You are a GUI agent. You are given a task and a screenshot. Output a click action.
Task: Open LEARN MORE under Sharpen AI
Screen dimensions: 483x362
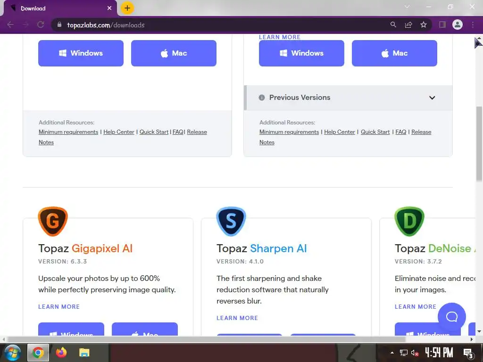237,318
